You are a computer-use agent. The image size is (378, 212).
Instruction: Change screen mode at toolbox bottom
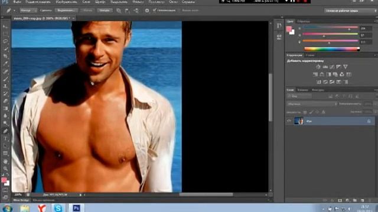click(5, 198)
